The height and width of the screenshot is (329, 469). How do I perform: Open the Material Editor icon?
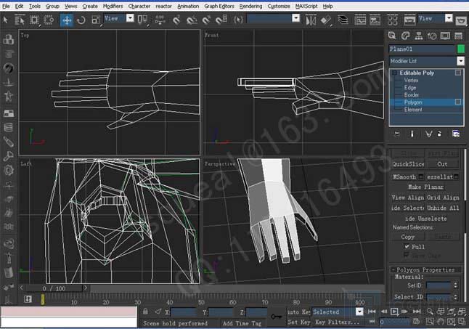pyautogui.click(x=392, y=20)
